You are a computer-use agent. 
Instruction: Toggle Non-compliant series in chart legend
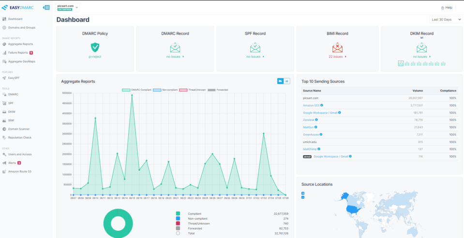tap(165, 89)
